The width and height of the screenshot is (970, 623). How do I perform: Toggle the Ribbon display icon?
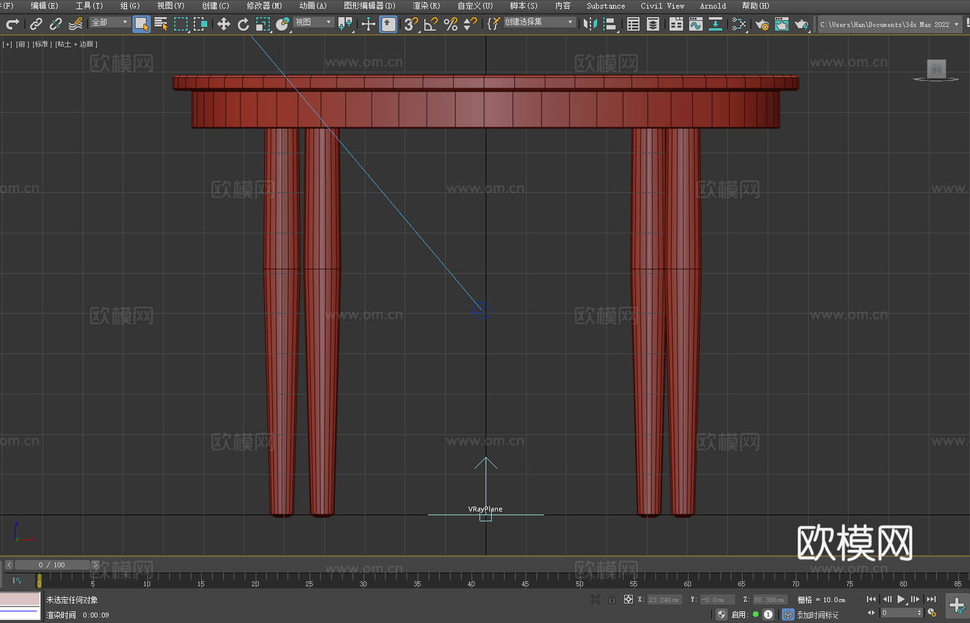point(676,24)
